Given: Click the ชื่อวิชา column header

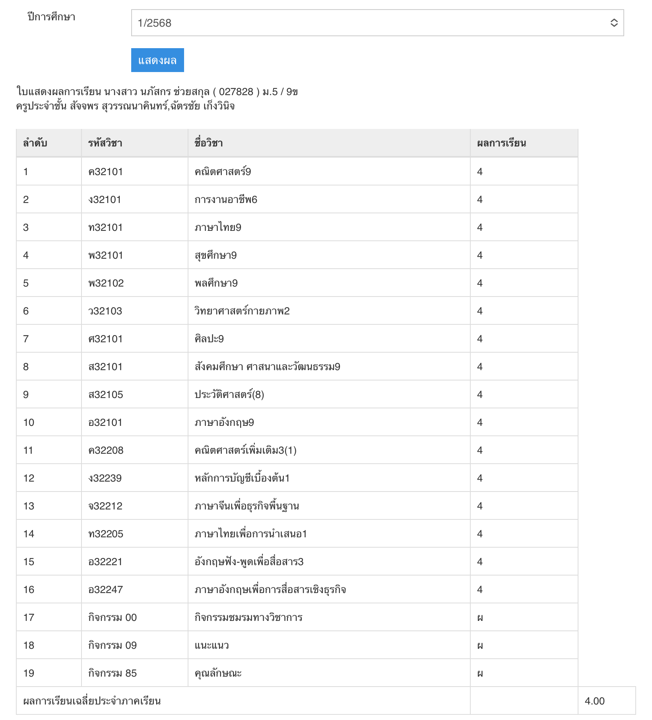Looking at the screenshot, I should (208, 143).
